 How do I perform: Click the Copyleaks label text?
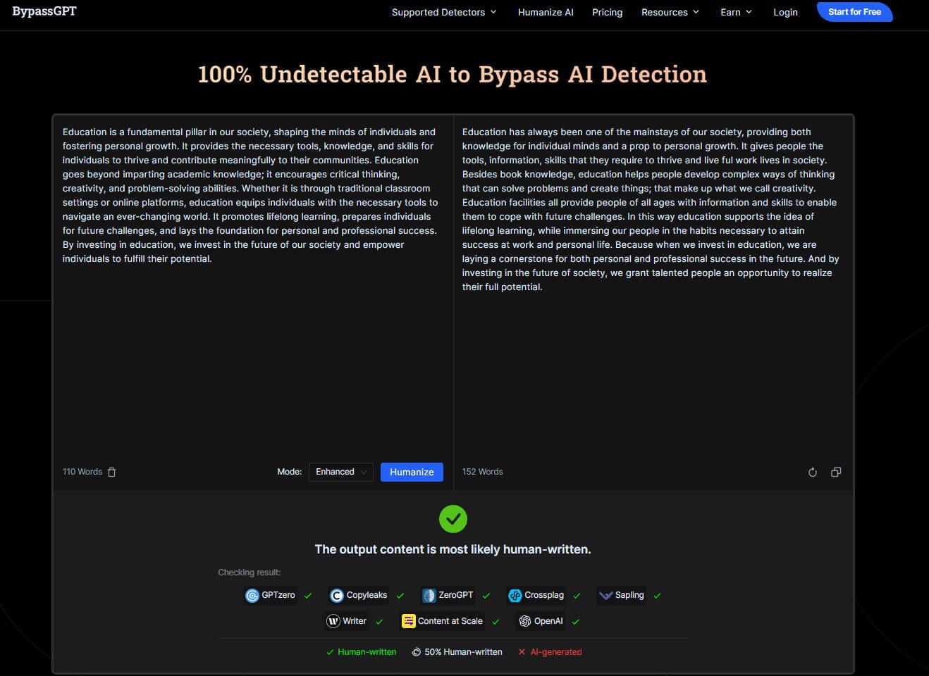pyautogui.click(x=367, y=595)
